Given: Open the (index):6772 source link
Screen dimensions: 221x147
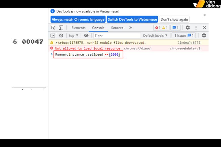Looking at the screenshot, I should pyautogui.click(x=189, y=43).
